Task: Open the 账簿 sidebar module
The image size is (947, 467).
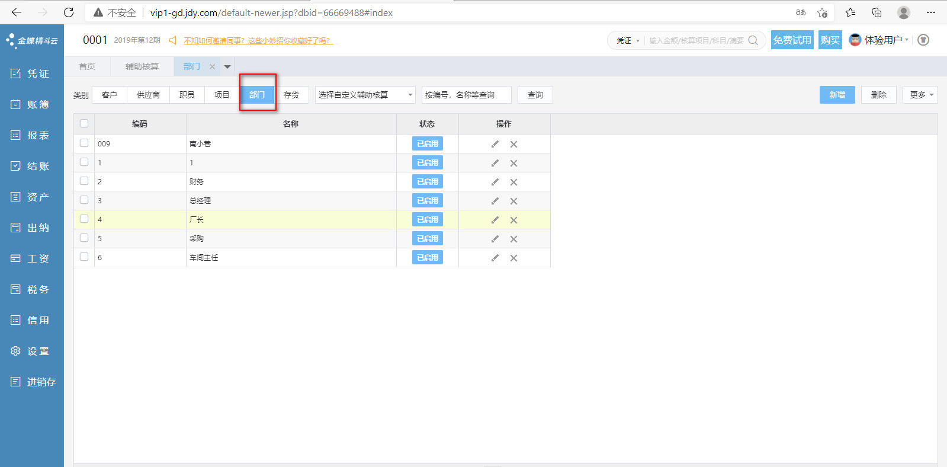Action: pyautogui.click(x=30, y=104)
